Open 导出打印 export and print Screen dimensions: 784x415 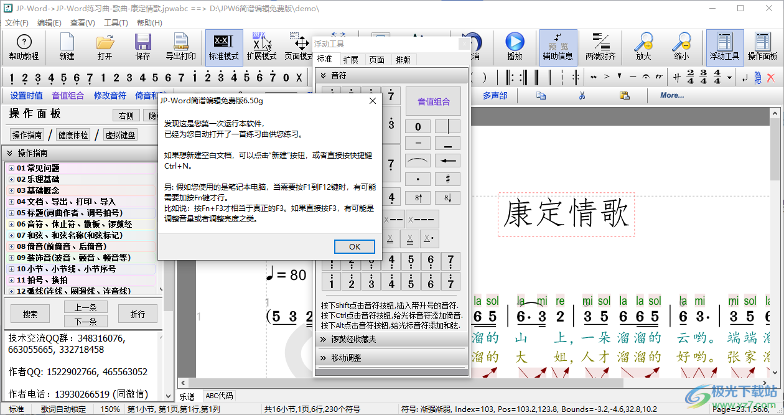tap(181, 47)
